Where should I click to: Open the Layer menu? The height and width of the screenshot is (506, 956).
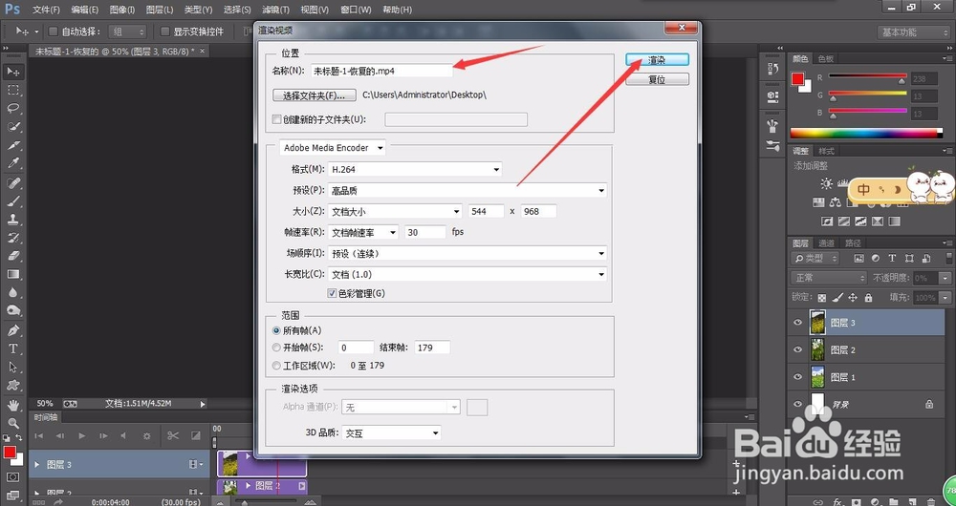(160, 10)
